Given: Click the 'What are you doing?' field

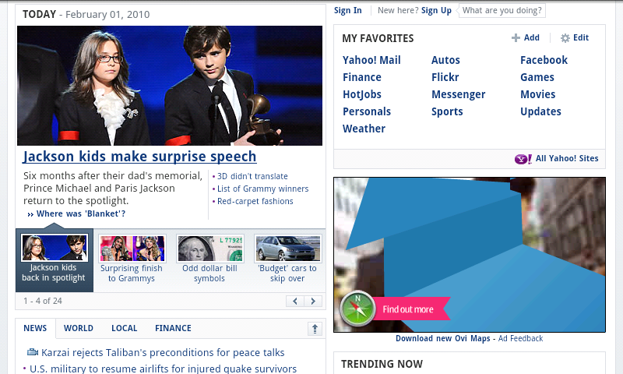Looking at the screenshot, I should (502, 10).
